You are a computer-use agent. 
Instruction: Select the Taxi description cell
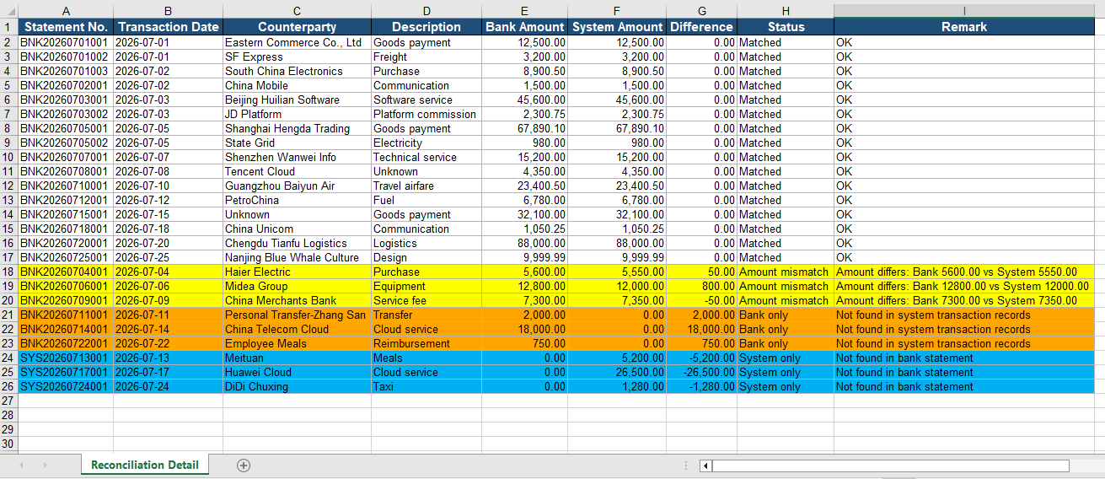pyautogui.click(x=426, y=386)
